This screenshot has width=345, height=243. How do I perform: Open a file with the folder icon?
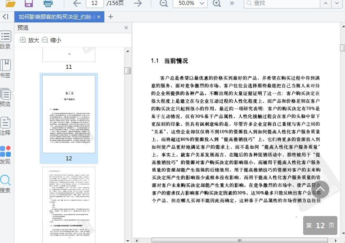point(10,3)
